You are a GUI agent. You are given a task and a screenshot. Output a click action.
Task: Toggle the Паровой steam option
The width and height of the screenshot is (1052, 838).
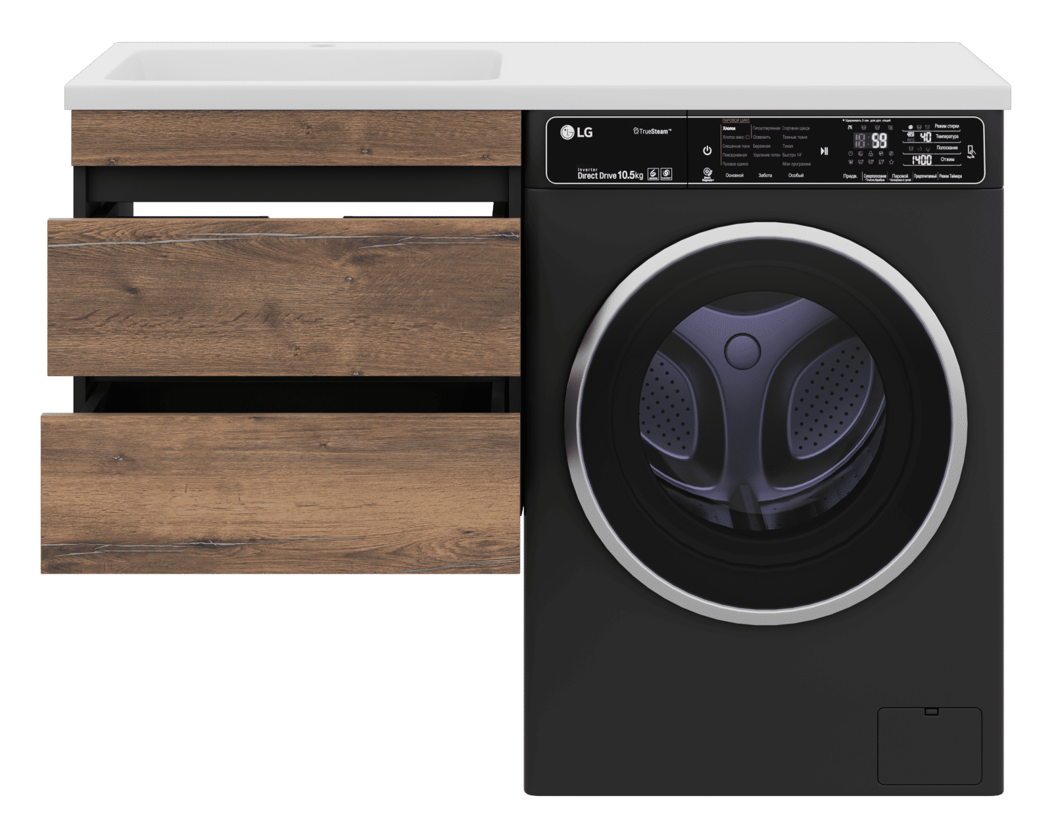point(899,177)
